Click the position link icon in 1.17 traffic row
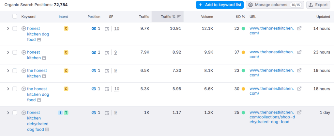 [94, 113]
